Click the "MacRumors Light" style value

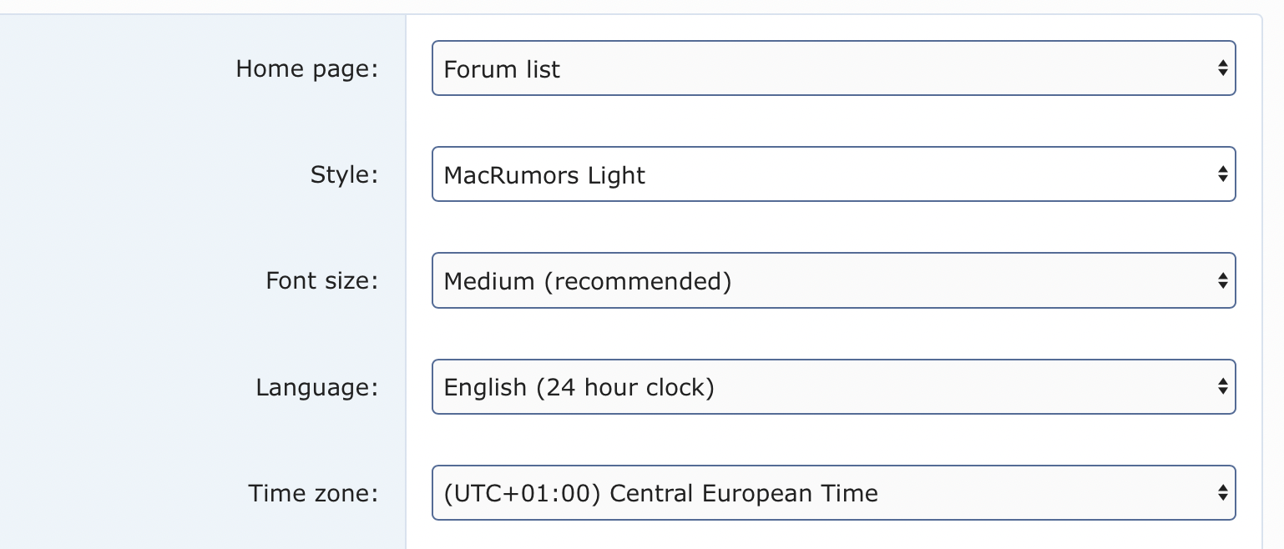coord(544,175)
